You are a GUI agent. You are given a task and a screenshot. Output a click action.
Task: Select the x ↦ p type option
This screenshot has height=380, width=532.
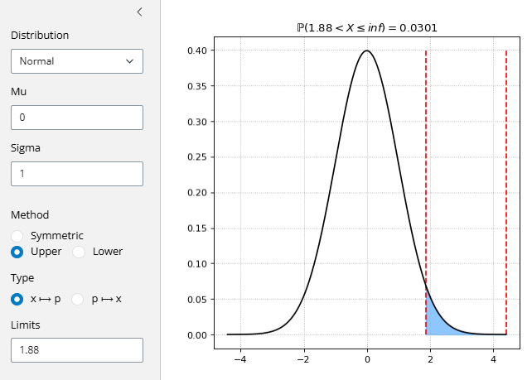17,299
